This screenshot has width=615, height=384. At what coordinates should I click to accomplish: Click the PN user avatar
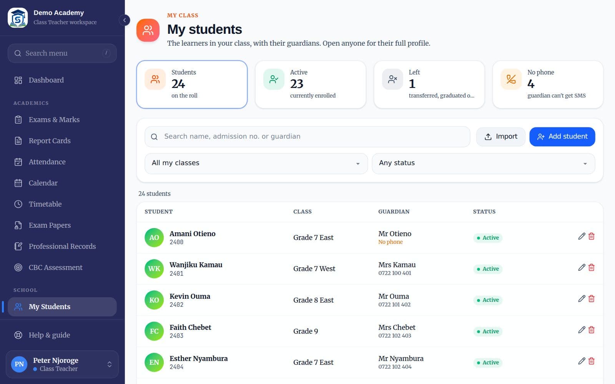click(19, 364)
